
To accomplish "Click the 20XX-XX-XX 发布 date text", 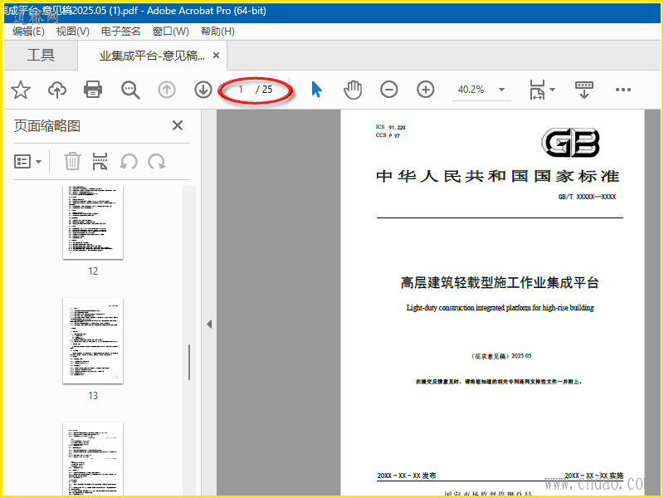I will 407,476.
